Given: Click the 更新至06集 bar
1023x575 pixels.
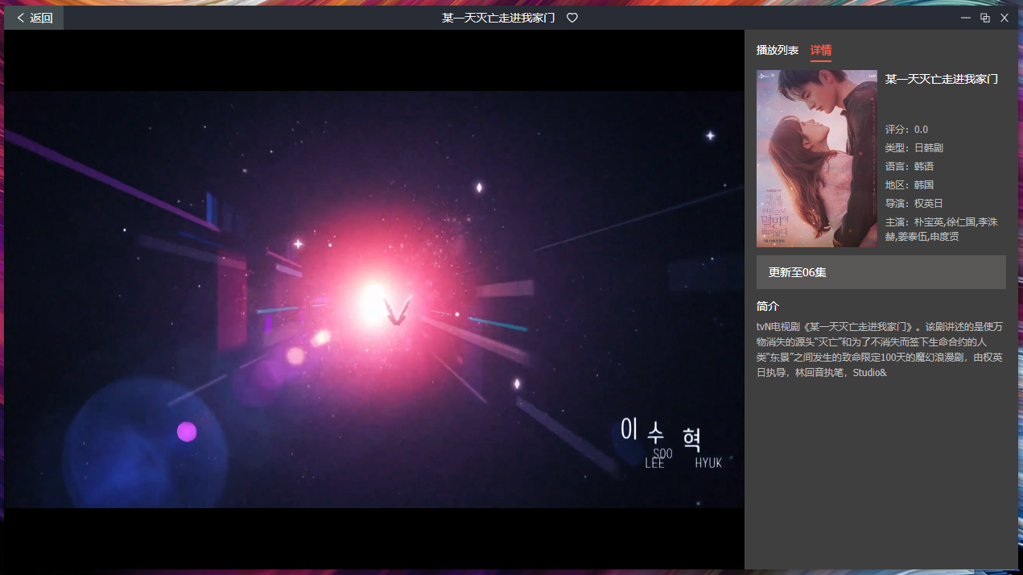Looking at the screenshot, I should coord(881,272).
